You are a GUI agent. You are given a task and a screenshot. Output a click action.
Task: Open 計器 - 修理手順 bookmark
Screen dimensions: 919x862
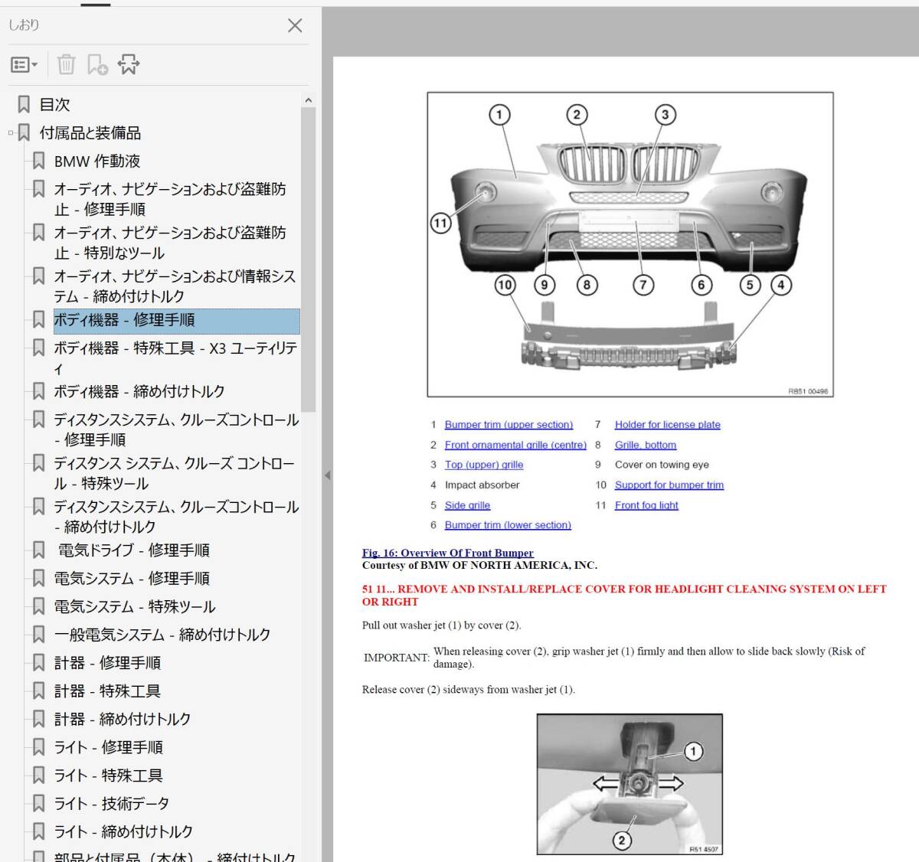tap(107, 664)
